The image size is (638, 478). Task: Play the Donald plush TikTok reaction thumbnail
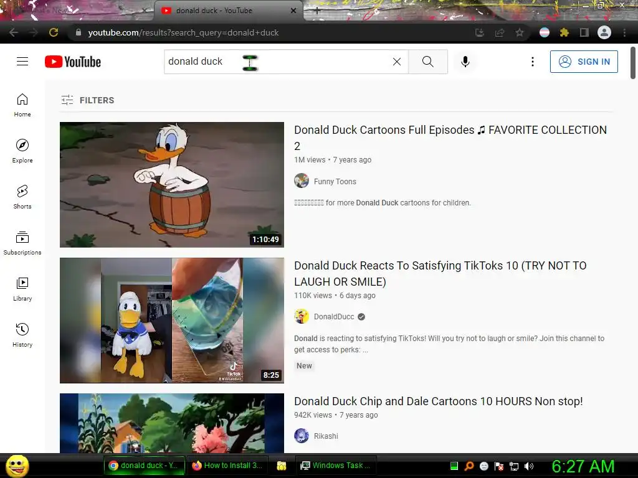pyautogui.click(x=172, y=321)
